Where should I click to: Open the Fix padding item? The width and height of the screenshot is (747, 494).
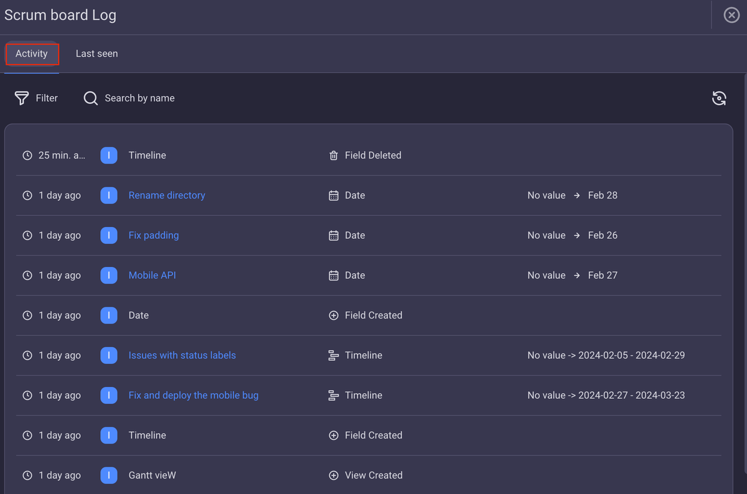[153, 235]
